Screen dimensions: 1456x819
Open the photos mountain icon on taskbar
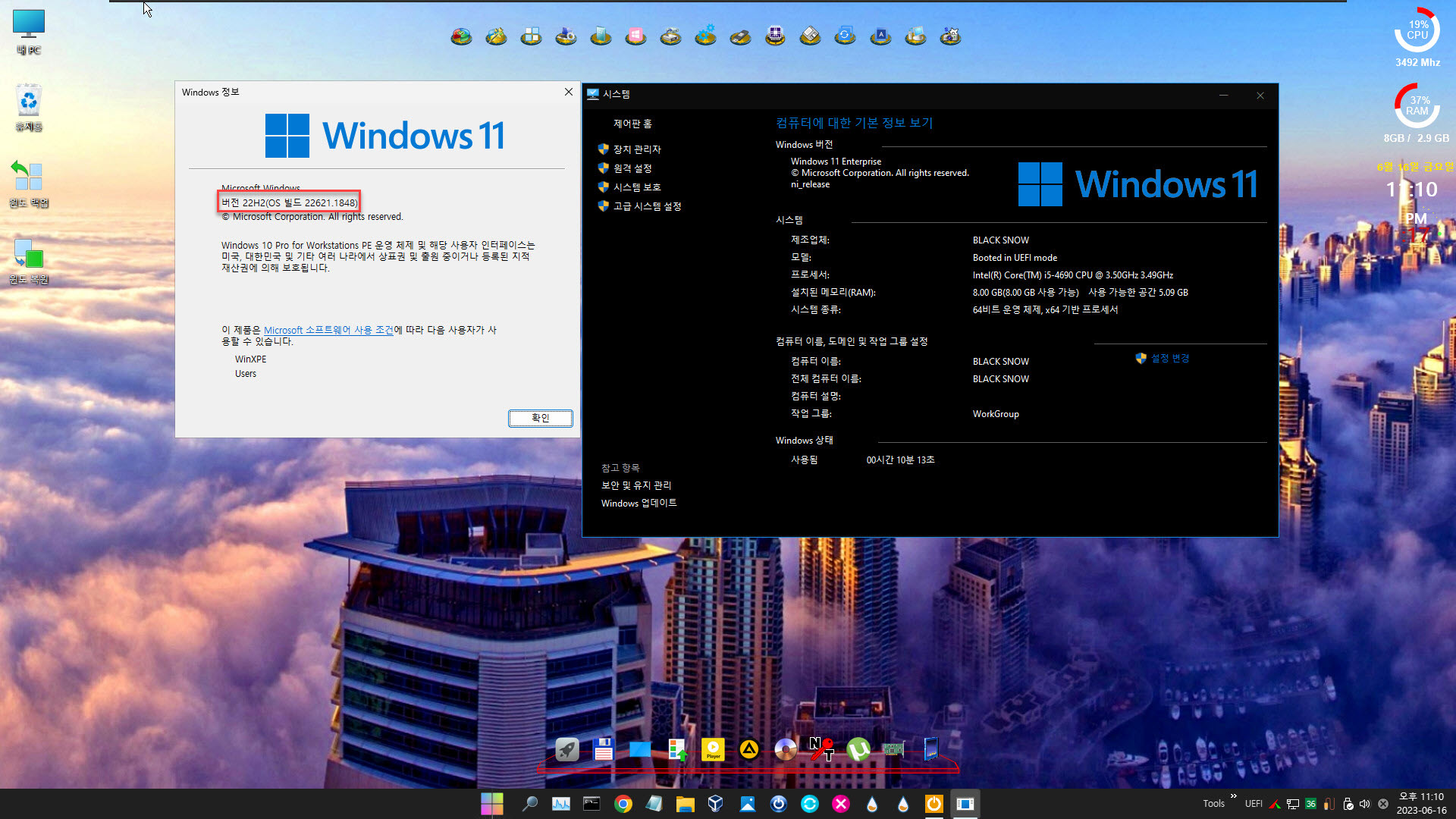pos(747,804)
